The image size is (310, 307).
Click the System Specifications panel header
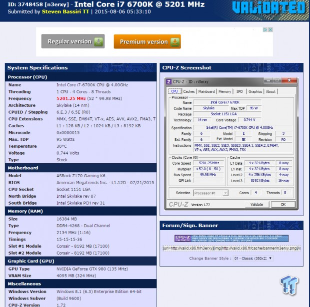[x=81, y=68]
